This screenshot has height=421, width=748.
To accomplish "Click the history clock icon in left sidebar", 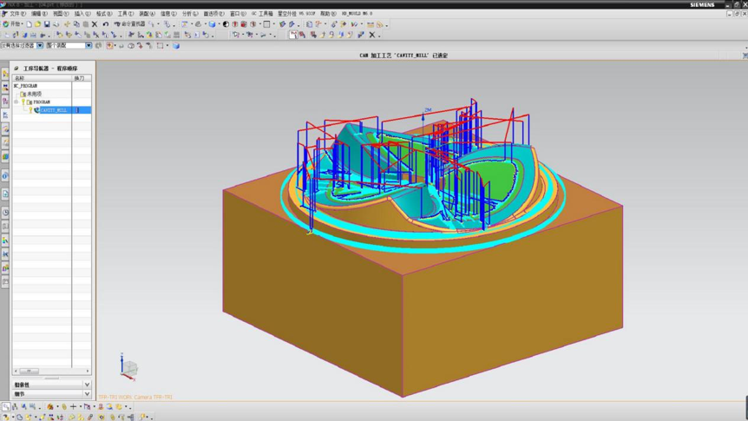I will [x=5, y=212].
